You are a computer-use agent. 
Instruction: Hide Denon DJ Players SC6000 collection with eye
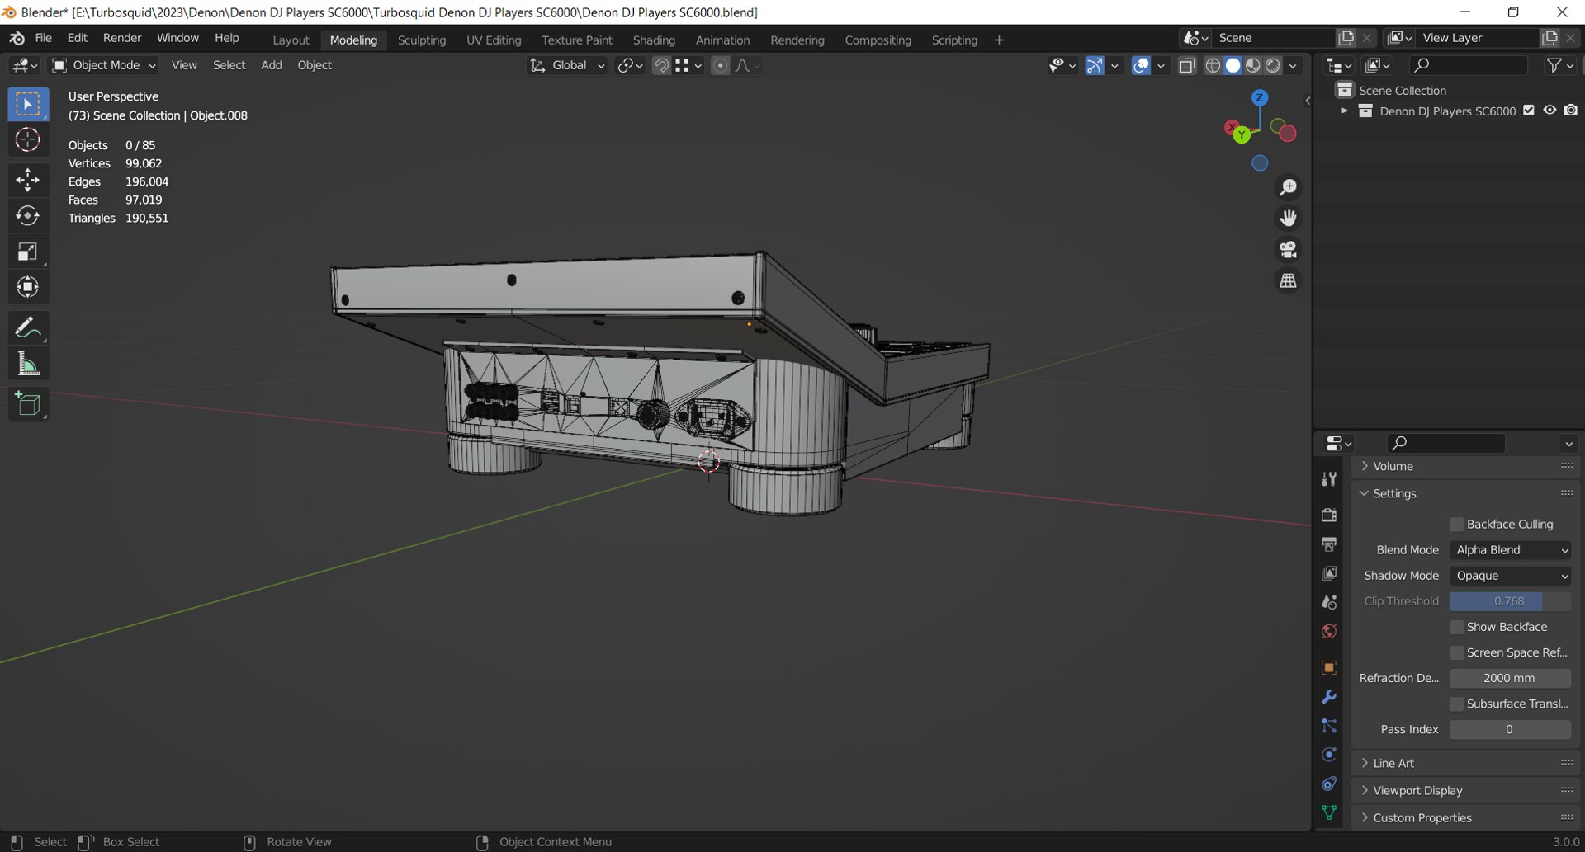coord(1550,111)
